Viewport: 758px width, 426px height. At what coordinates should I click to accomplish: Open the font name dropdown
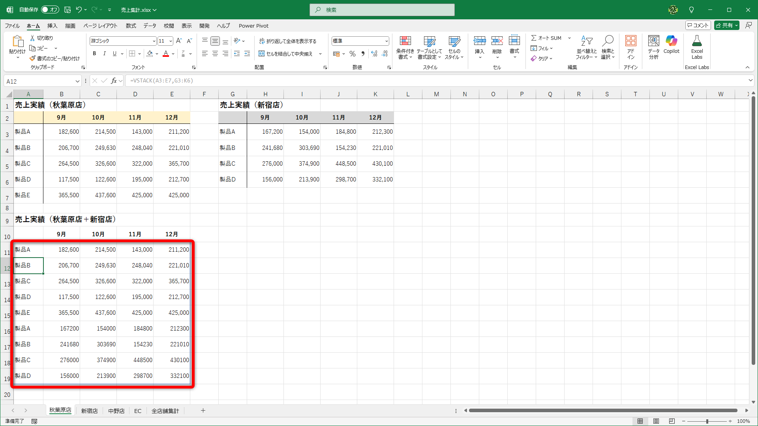click(x=154, y=41)
